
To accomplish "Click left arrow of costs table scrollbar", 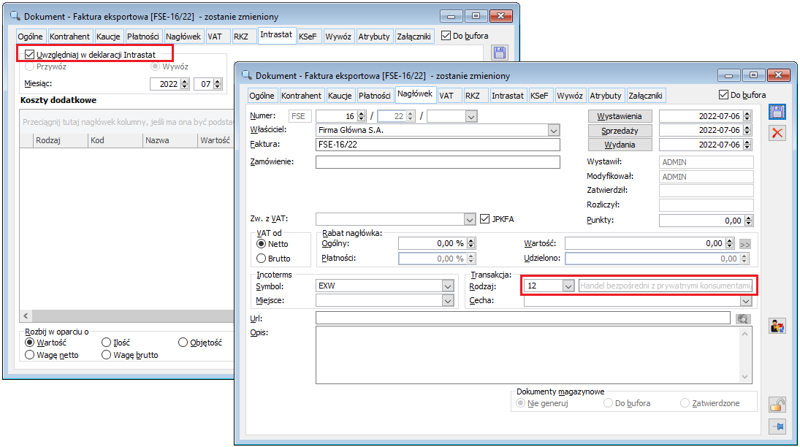I will 26,316.
